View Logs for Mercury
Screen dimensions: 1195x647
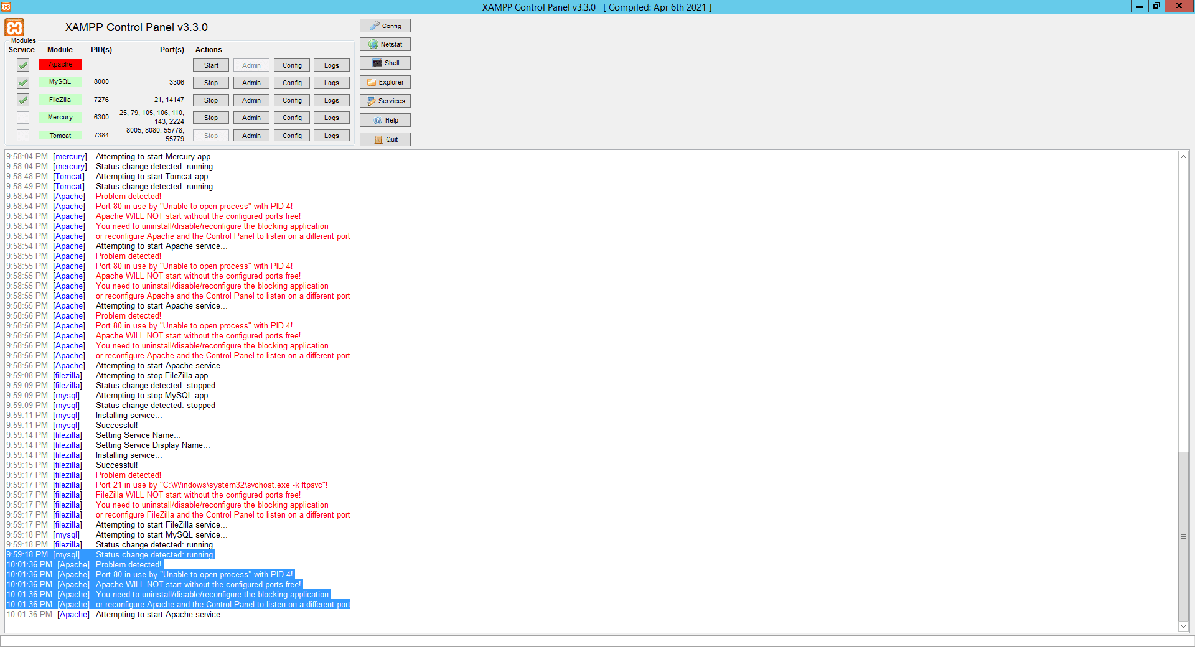[x=332, y=118]
